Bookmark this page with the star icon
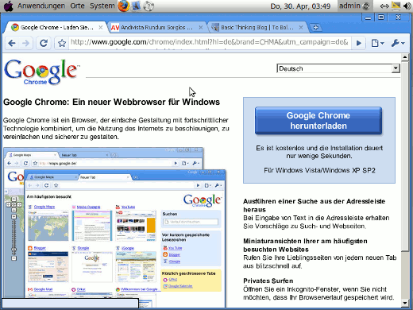 [62, 43]
